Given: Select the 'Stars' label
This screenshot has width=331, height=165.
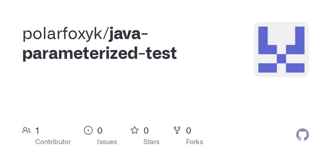Looking at the screenshot, I should click(x=151, y=142).
